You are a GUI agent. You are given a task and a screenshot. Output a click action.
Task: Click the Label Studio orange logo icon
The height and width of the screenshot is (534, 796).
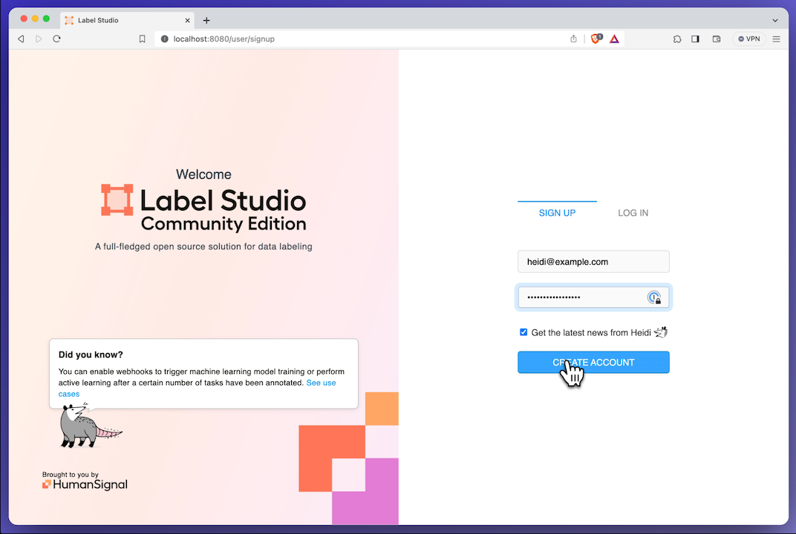tap(117, 200)
